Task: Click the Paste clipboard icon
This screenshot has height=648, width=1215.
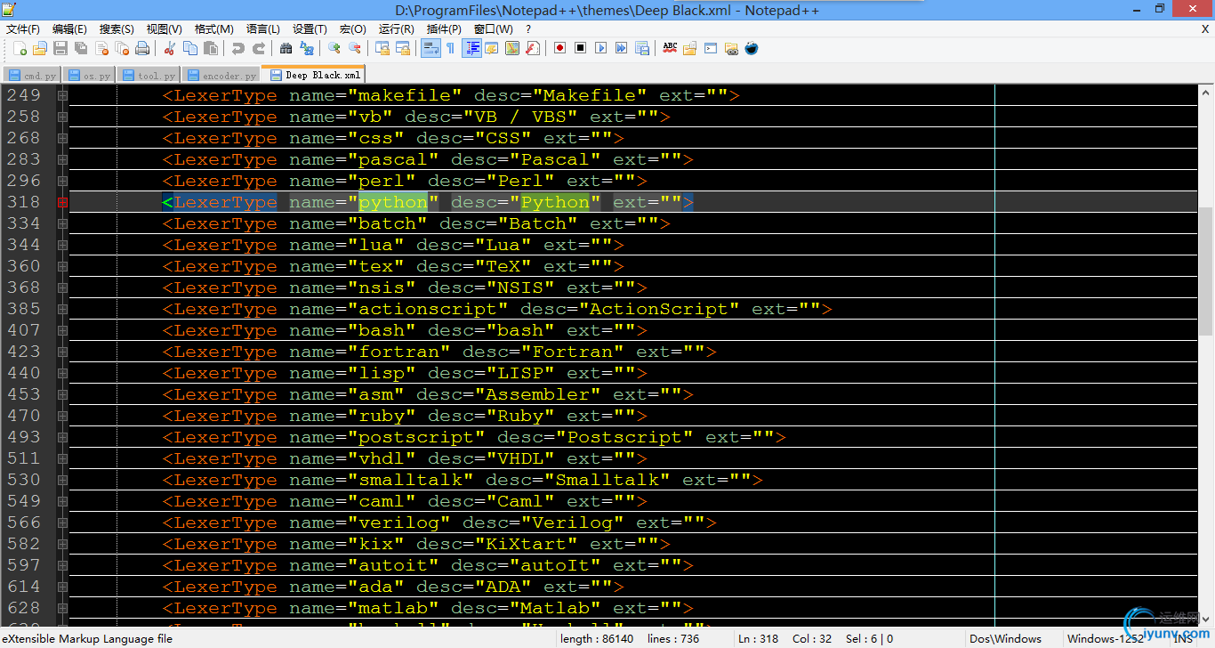Action: (210, 48)
